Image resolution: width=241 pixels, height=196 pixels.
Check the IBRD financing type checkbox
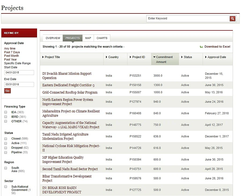pyautogui.click(x=6, y=117)
